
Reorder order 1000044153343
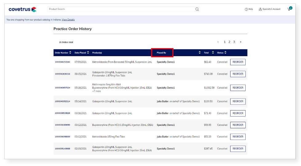click(x=238, y=62)
